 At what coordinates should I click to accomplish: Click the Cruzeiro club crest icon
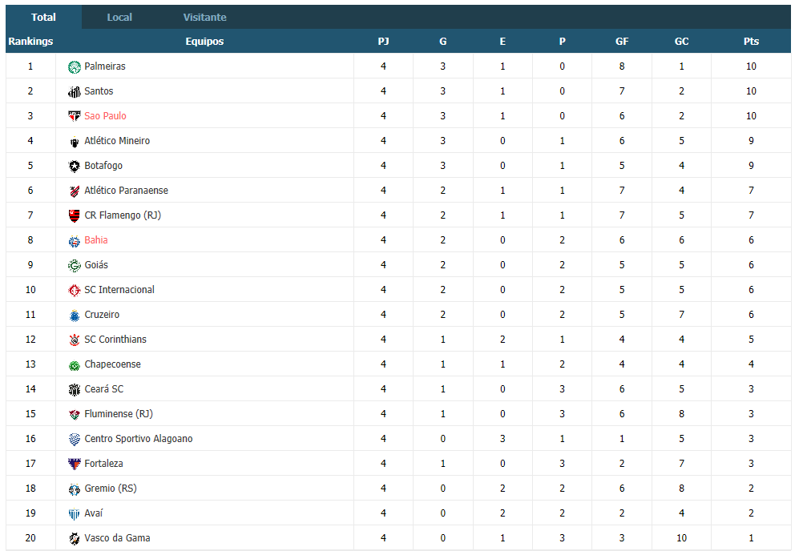click(75, 316)
